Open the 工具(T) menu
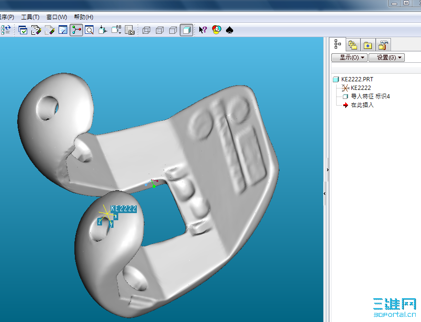The width and height of the screenshot is (421, 322). click(31, 17)
